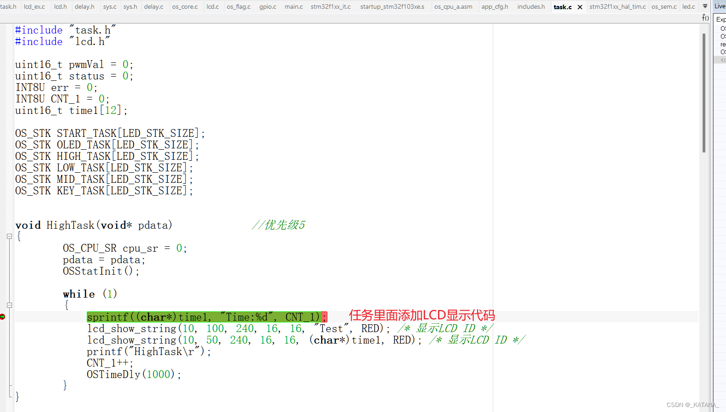
Task: Click the #include "lcd.h" line
Action: click(62, 41)
